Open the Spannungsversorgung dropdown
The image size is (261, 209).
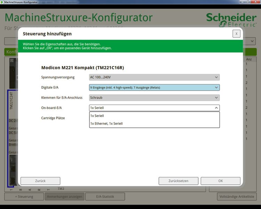pyautogui.click(x=154, y=77)
